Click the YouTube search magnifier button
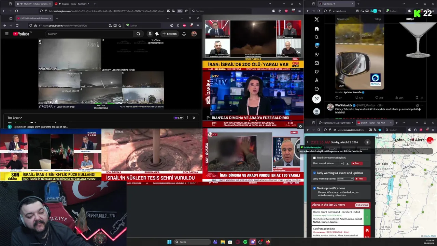This screenshot has height=246, width=437. point(138,34)
